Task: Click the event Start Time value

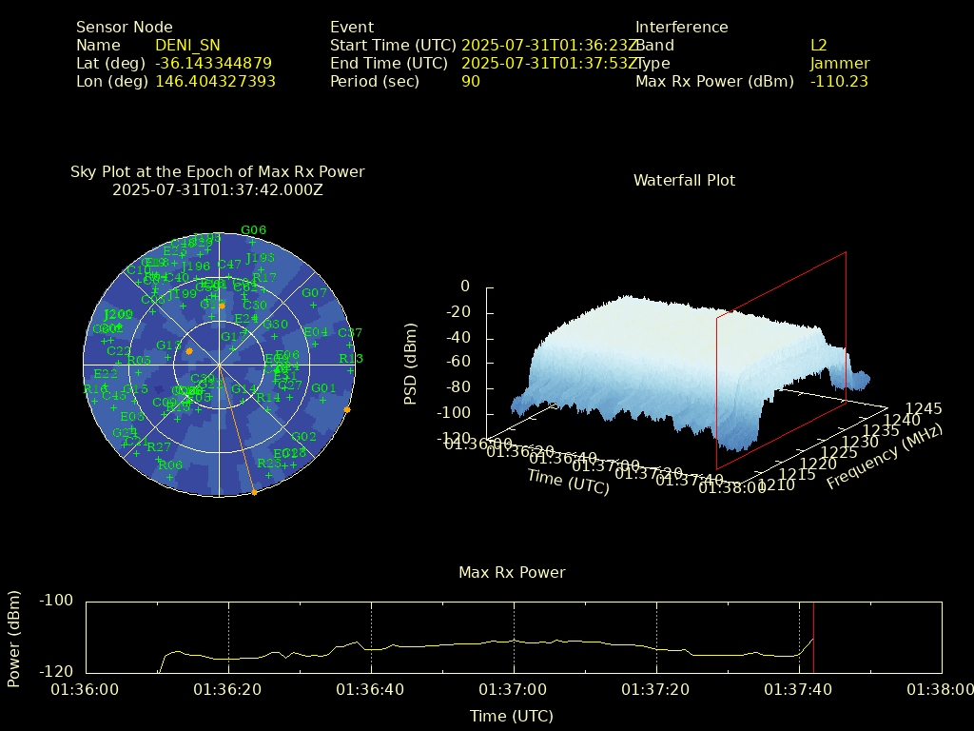Action: (x=549, y=45)
